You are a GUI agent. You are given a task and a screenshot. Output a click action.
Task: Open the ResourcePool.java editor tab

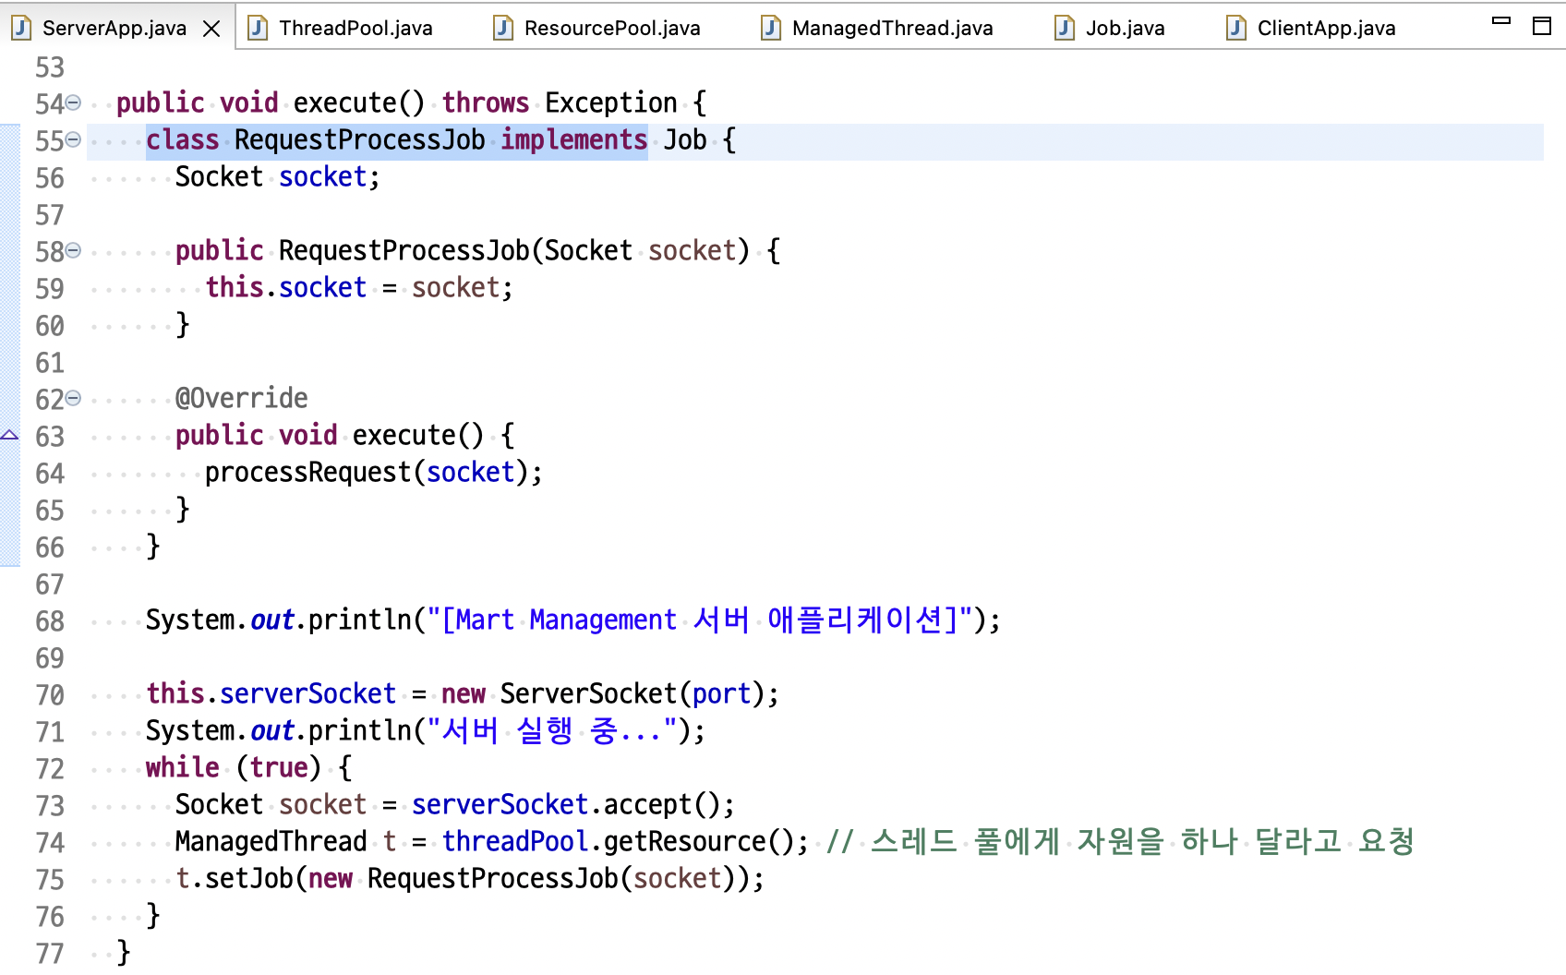pos(612,28)
